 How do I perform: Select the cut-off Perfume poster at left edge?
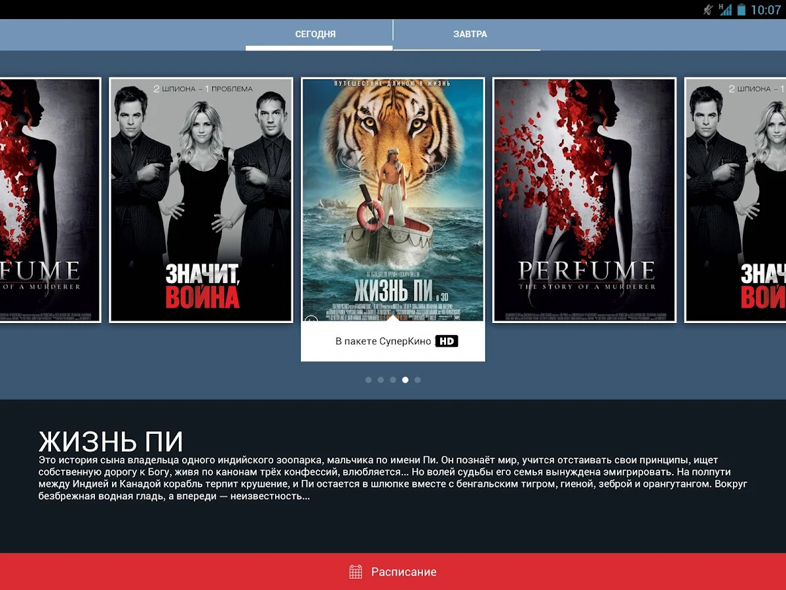pos(50,200)
